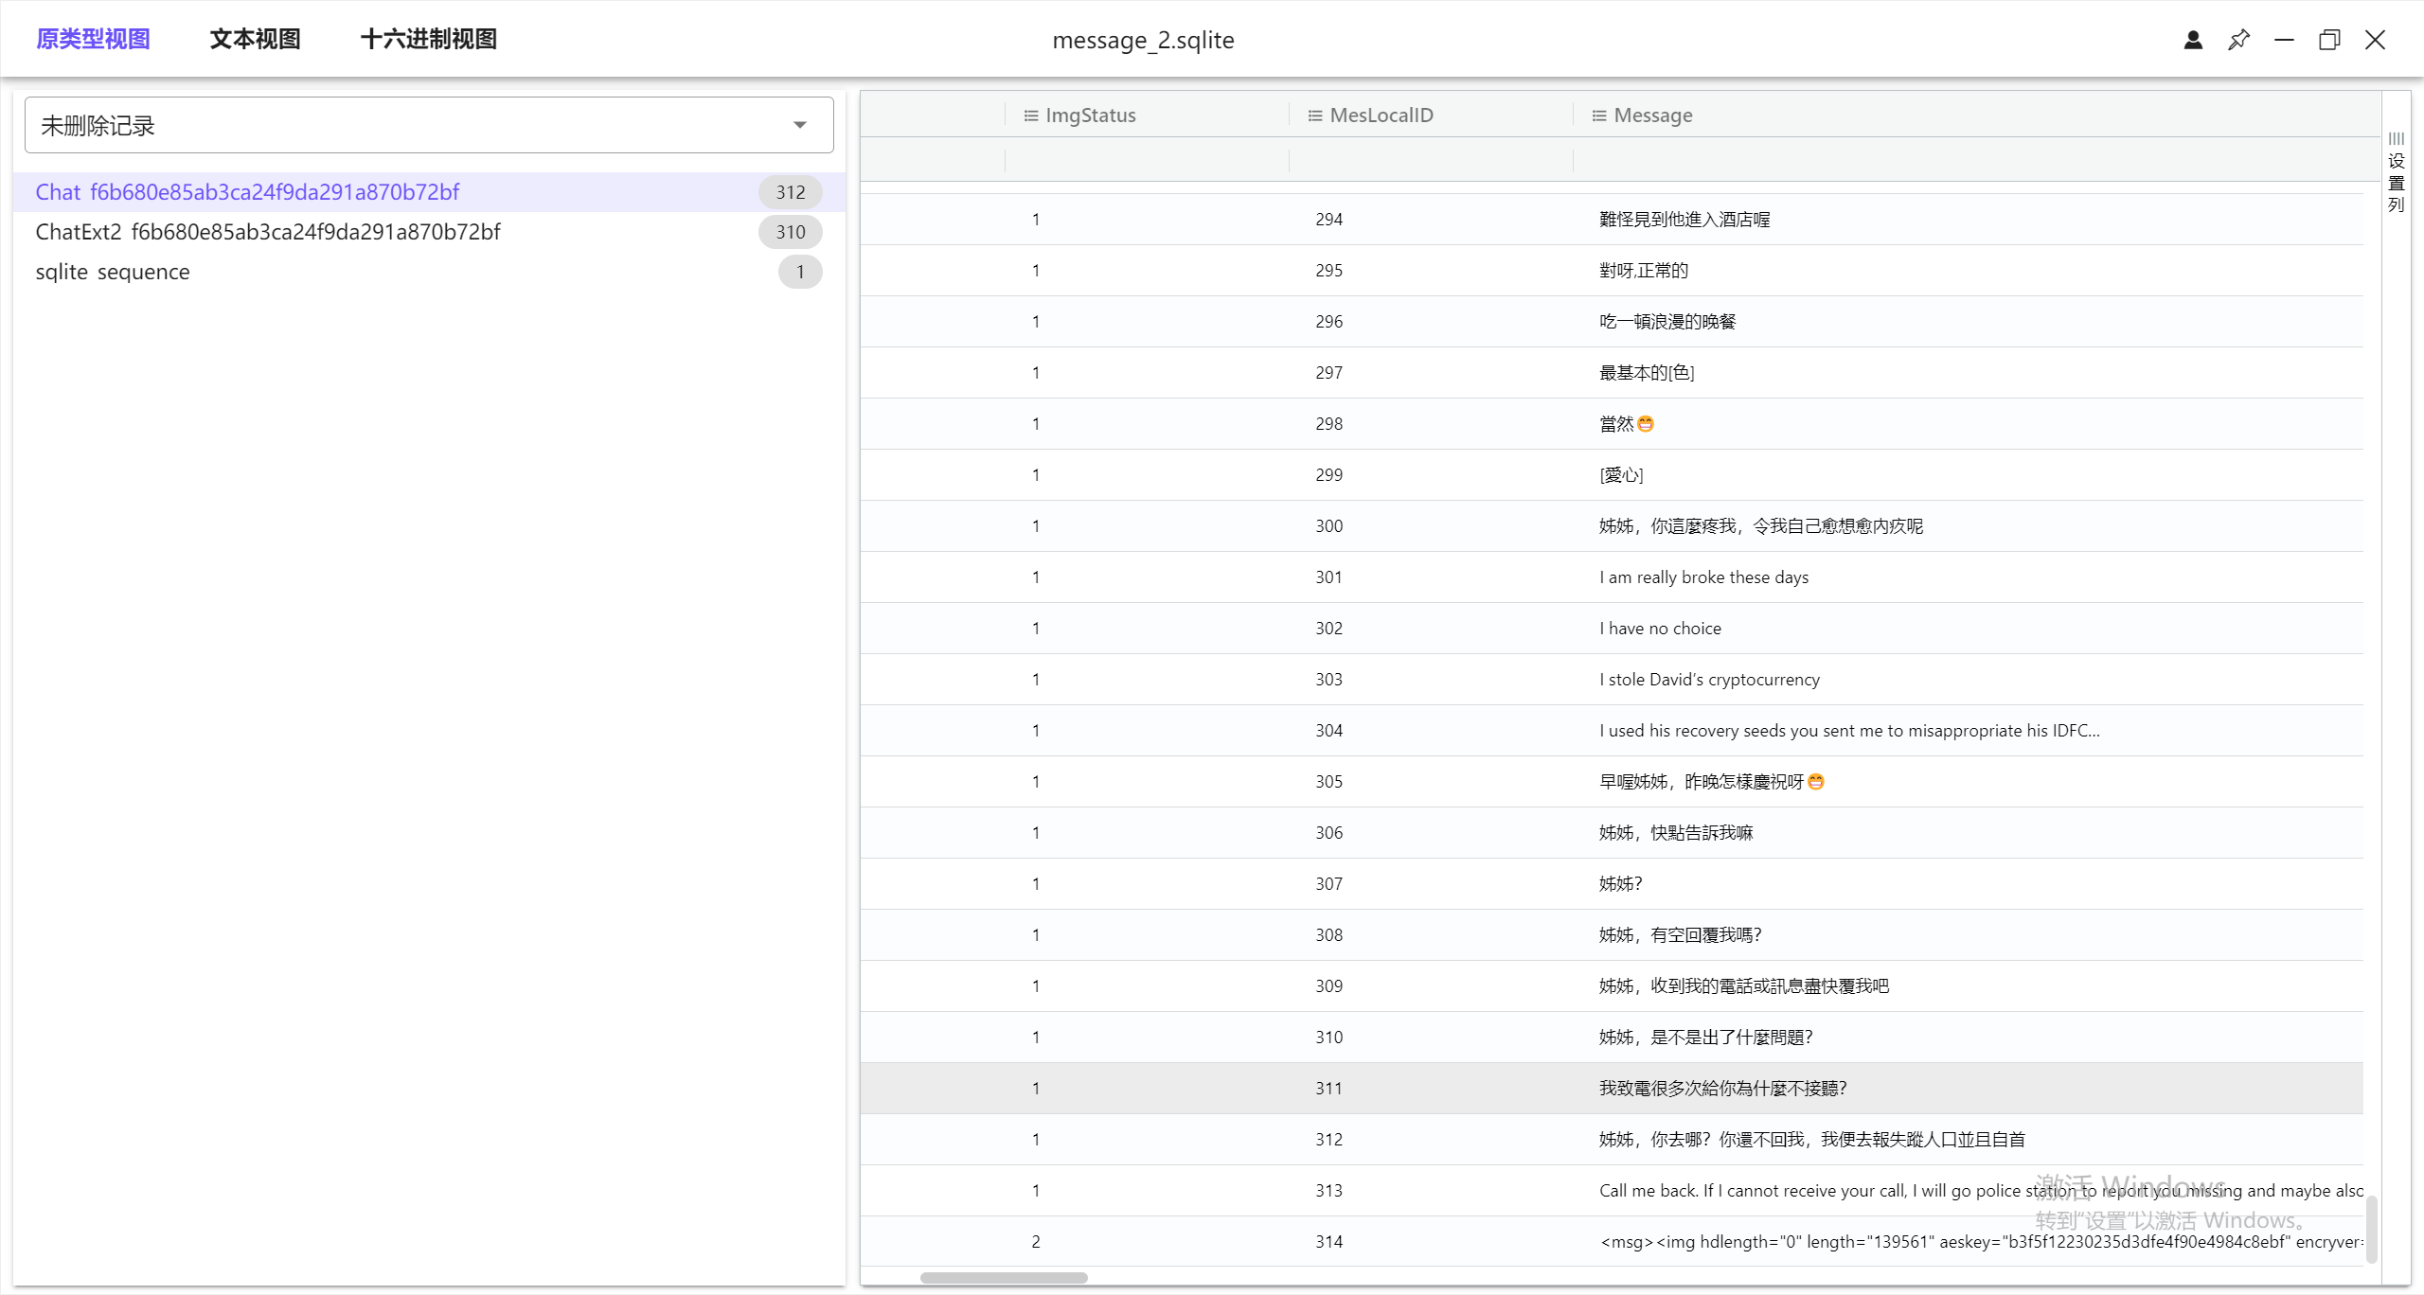Viewport: 2424px width, 1295px height.
Task: Click the MesLocalID column menu icon
Action: coord(1315,115)
